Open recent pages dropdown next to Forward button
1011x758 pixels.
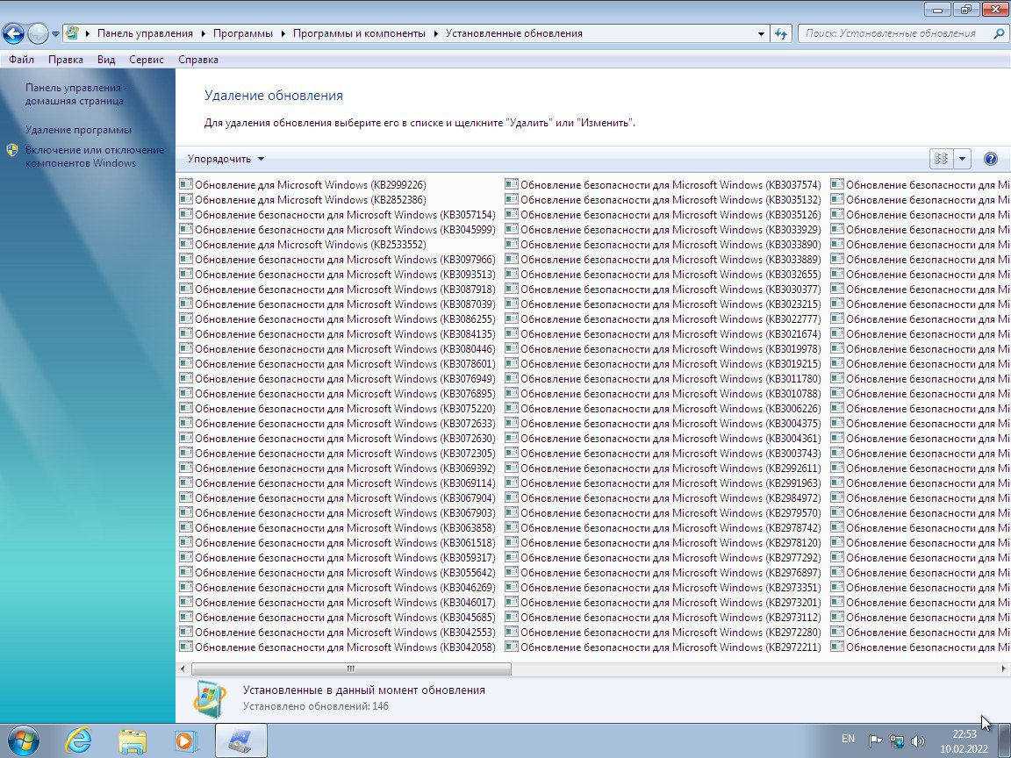(55, 33)
